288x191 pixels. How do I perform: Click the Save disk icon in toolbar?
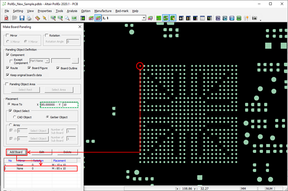point(21,18)
